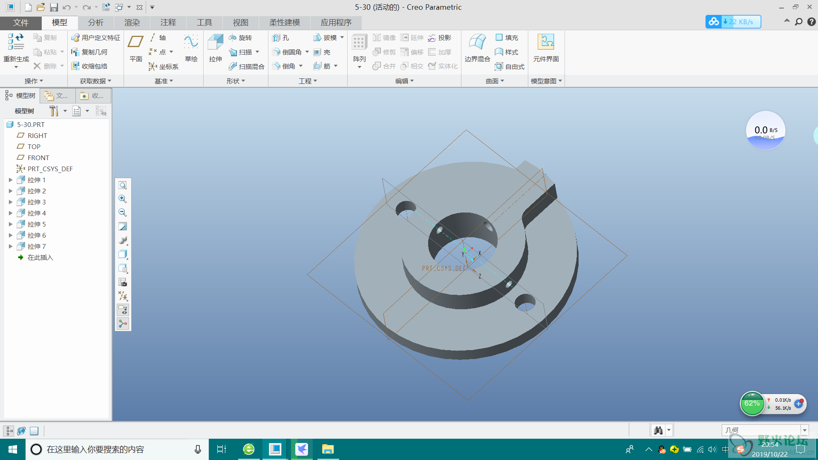Select the 自由式 (Freestyle) tool

[510, 66]
